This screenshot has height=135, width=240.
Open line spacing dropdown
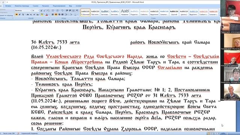pyautogui.click(x=67, y=15)
